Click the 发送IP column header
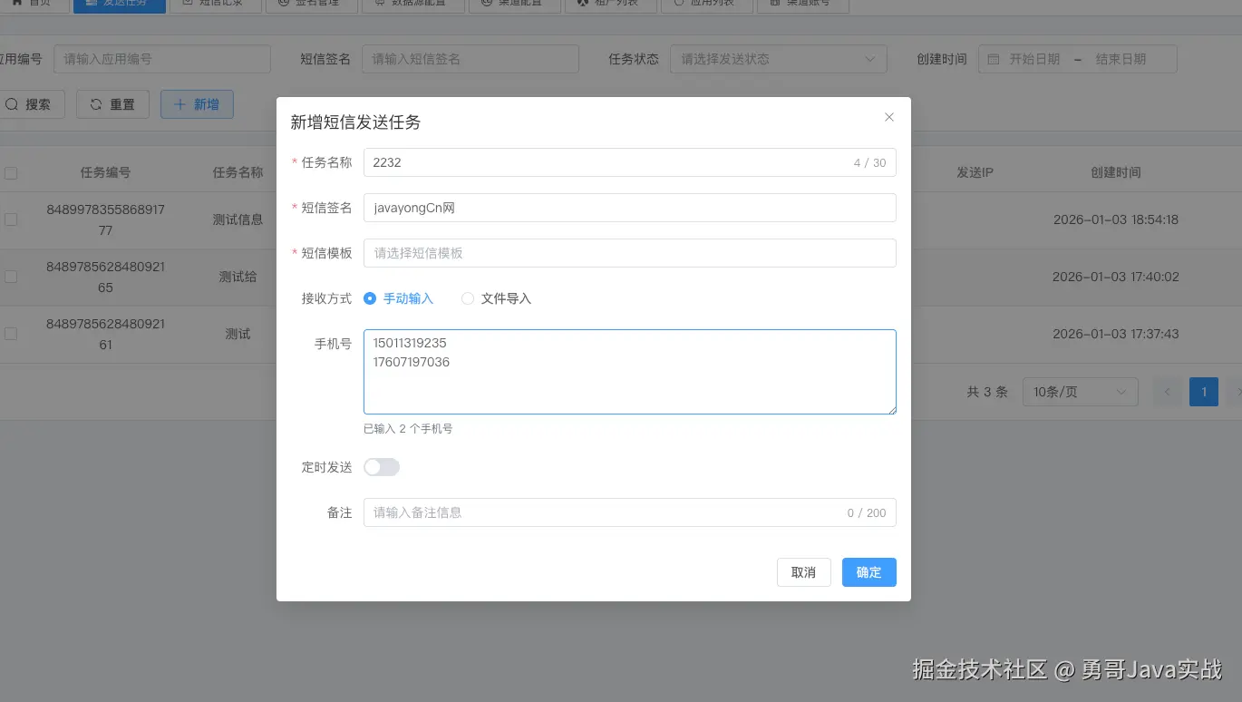 tap(975, 172)
